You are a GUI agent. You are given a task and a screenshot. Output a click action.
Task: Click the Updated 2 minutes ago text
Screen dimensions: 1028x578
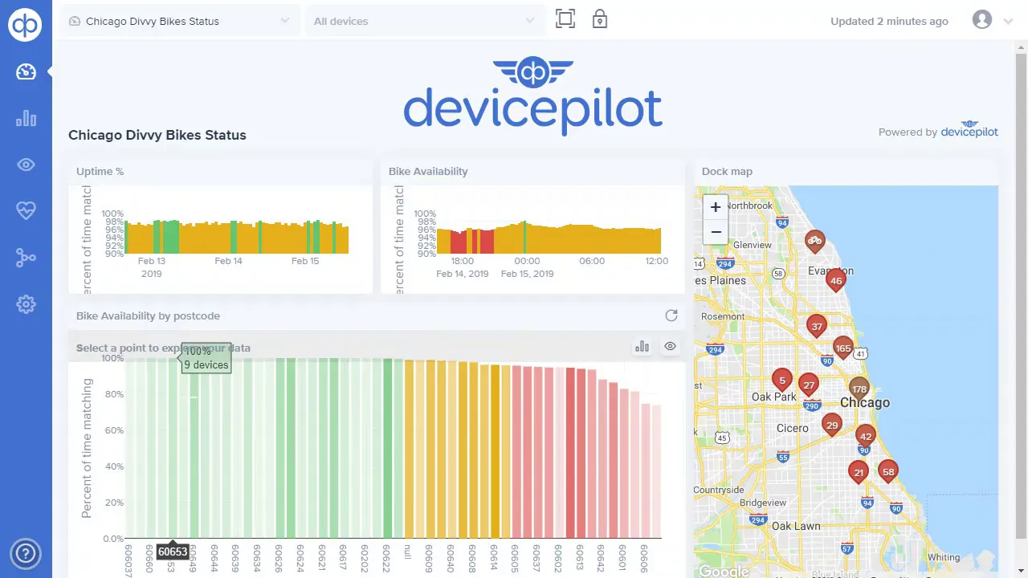tap(889, 22)
